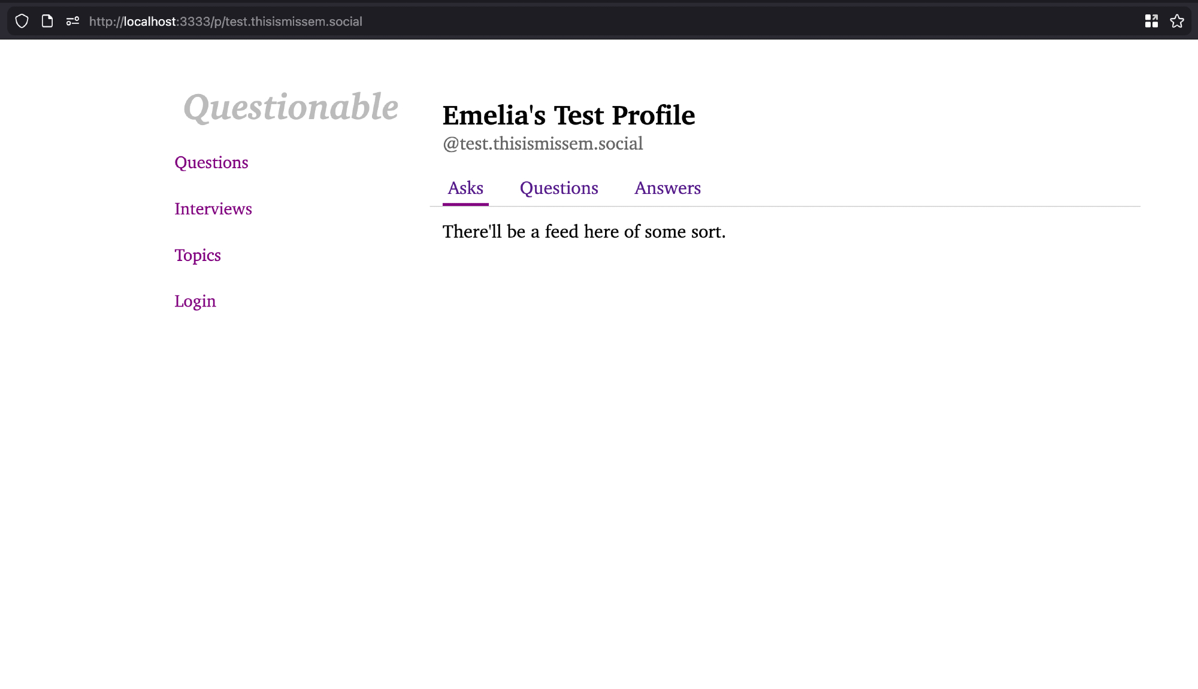Screen dimensions: 1198x689
Task: Click the page document icon in address bar
Action: click(x=47, y=22)
